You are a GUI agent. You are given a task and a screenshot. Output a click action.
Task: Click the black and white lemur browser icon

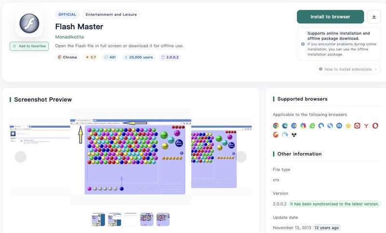pos(294,134)
